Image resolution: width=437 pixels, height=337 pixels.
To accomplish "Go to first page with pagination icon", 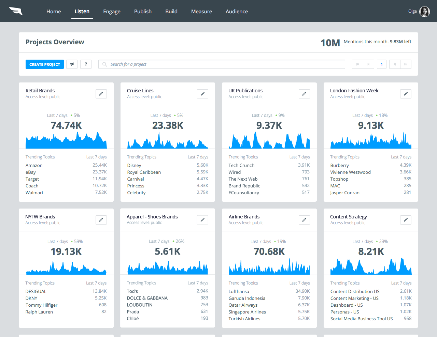I will [x=357, y=64].
